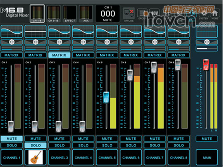Toggle MATRIX on channel 3

point(59,55)
